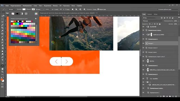Viewport: 180px width, 101px height.
Task: Add a layer style with fx icon
Action: [x=161, y=97]
